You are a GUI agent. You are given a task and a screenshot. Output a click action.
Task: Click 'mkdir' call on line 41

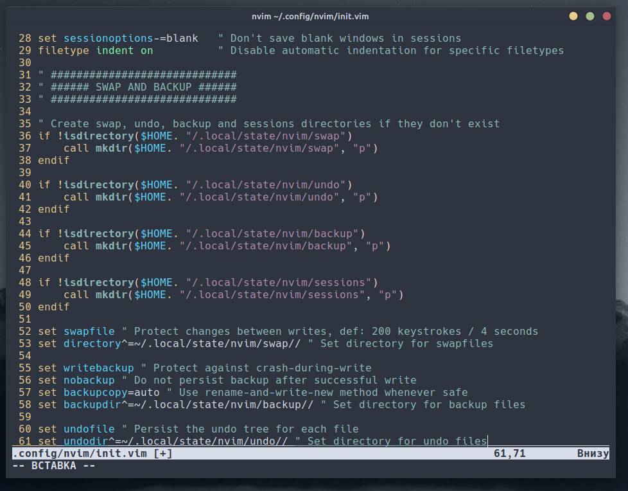111,197
